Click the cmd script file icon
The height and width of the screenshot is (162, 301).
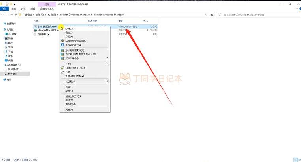35,26
